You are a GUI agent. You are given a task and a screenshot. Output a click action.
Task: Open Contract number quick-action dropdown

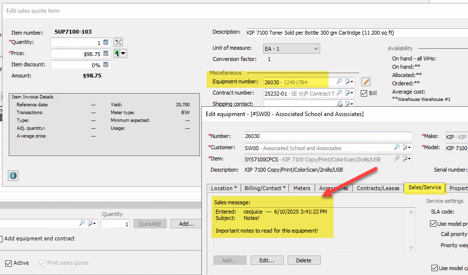[349, 93]
